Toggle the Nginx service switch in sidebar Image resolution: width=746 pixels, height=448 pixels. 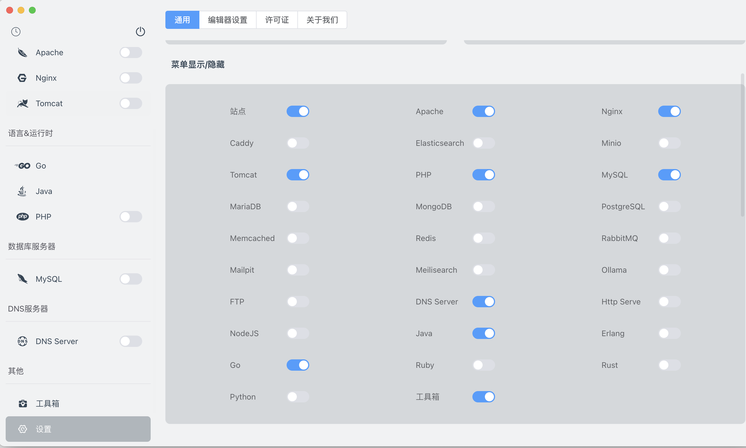(131, 78)
